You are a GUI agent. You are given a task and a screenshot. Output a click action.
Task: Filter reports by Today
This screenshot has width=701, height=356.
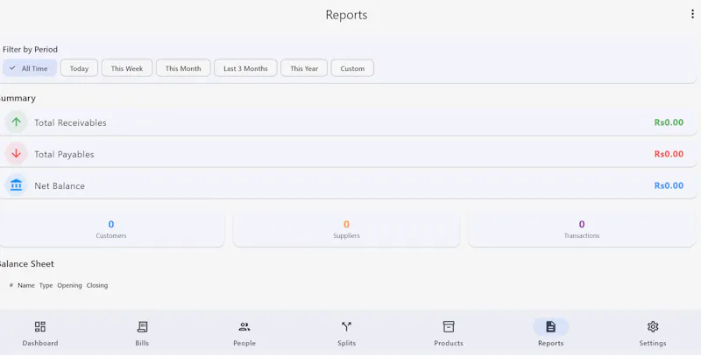coord(79,68)
